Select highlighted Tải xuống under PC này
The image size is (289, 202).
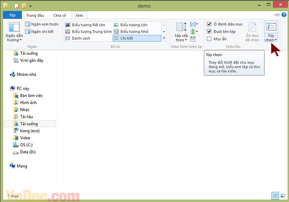29,124
